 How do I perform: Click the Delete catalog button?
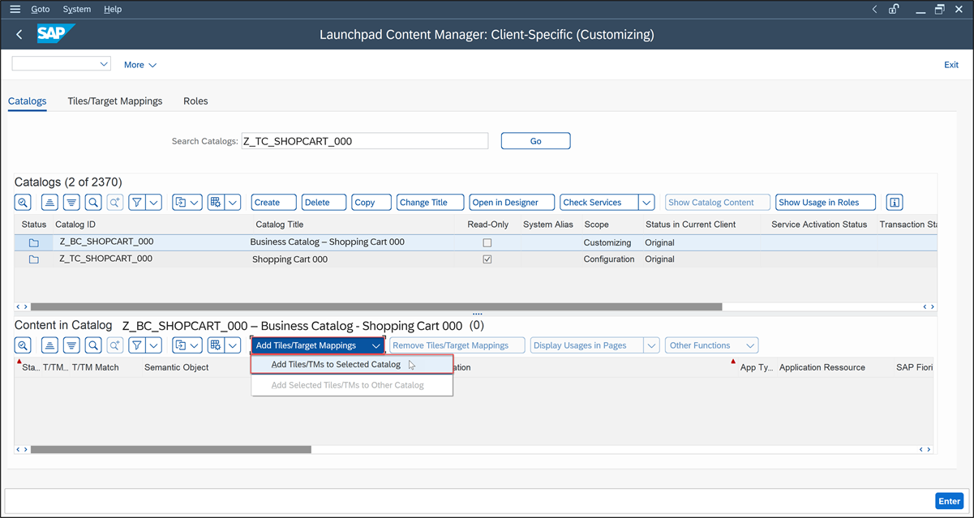click(324, 203)
